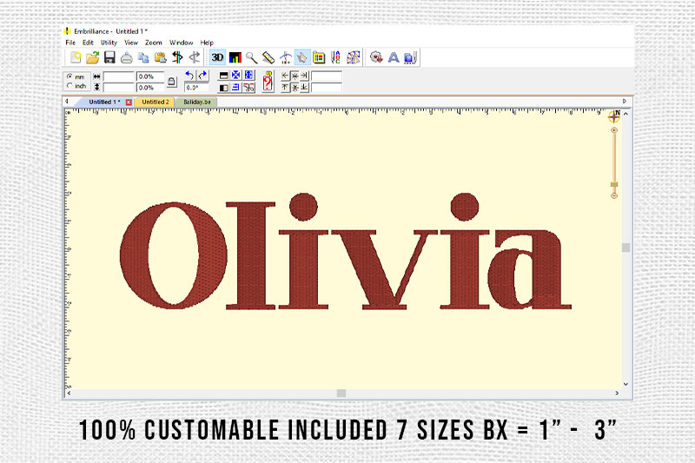Screen dimensions: 695x463
Task: Click the ABC needle lettering icon
Action: click(336, 57)
